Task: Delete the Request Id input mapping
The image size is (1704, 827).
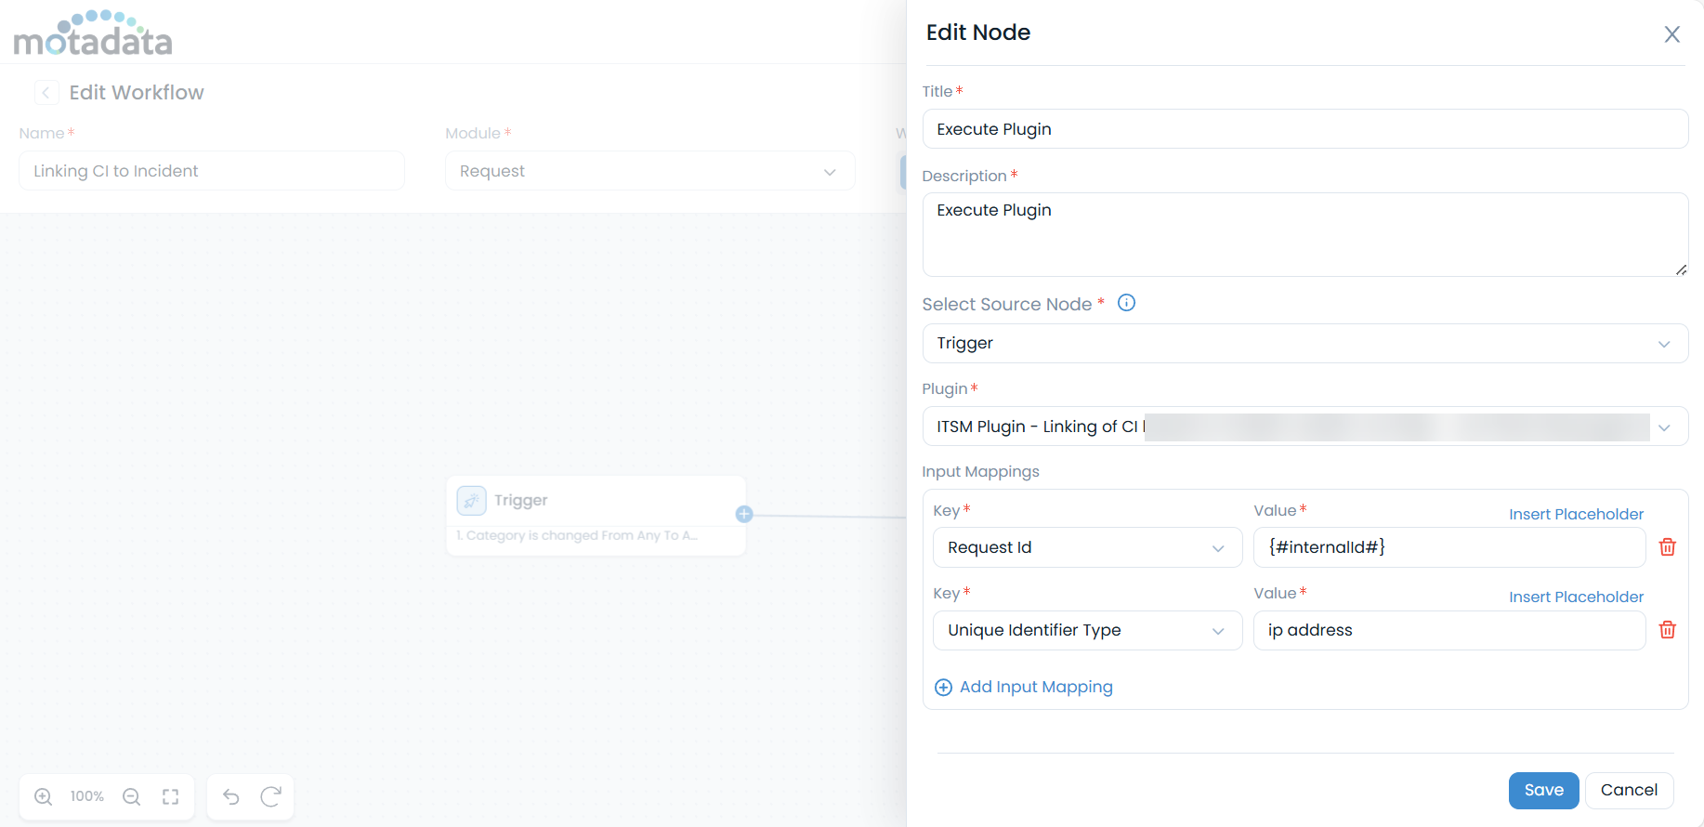Action: pos(1667,547)
